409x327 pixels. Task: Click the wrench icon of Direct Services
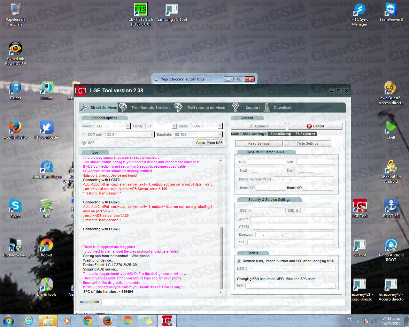pyautogui.click(x=84, y=107)
